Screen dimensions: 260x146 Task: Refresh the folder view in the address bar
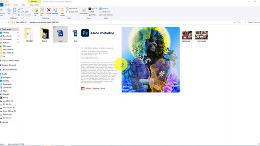pos(238,22)
